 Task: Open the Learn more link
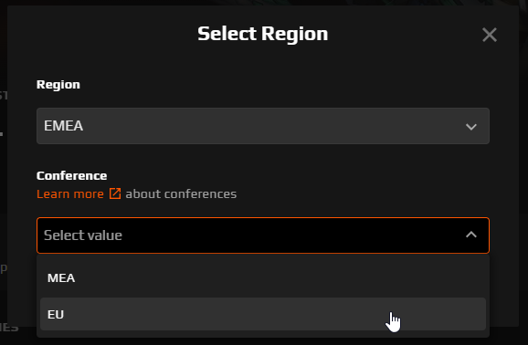70,193
